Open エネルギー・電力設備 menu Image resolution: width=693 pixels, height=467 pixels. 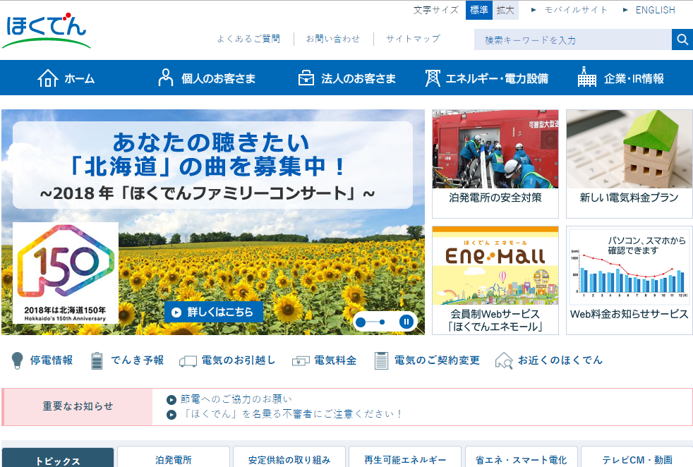coord(487,78)
